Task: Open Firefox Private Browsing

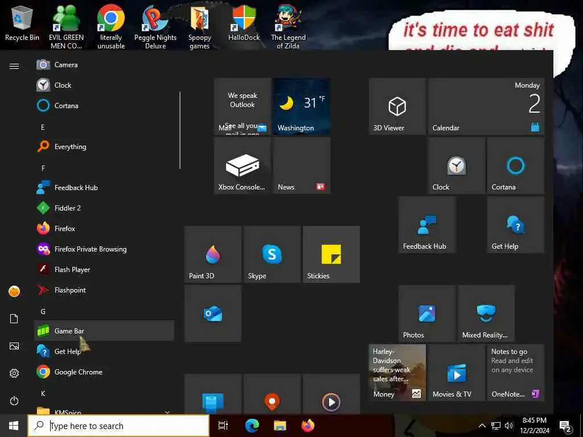Action: (104, 249)
